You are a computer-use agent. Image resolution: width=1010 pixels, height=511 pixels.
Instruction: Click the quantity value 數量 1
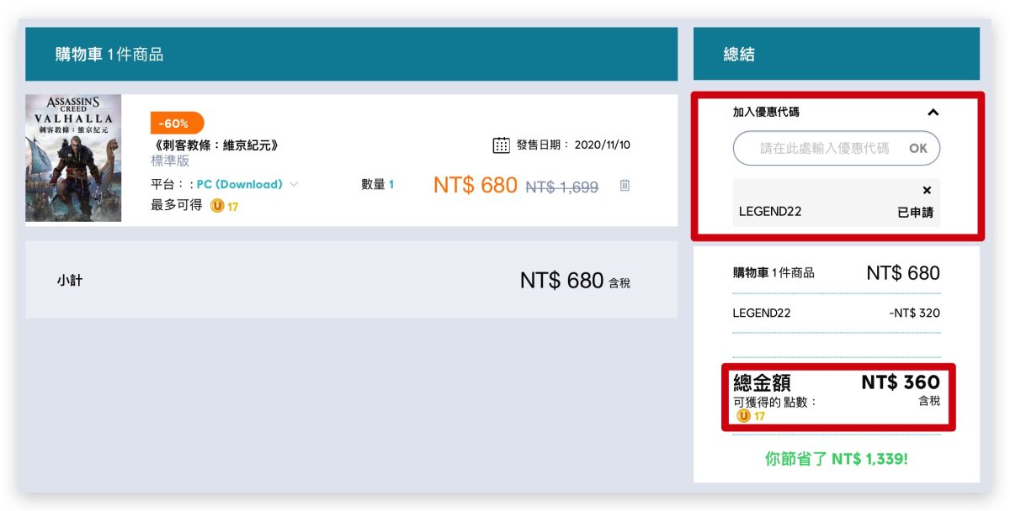coord(378,184)
